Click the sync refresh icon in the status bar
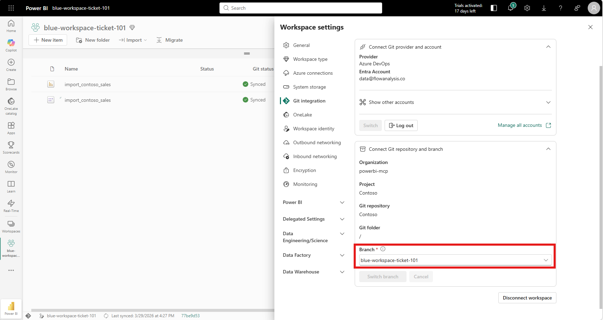Image resolution: width=603 pixels, height=320 pixels. point(106,316)
